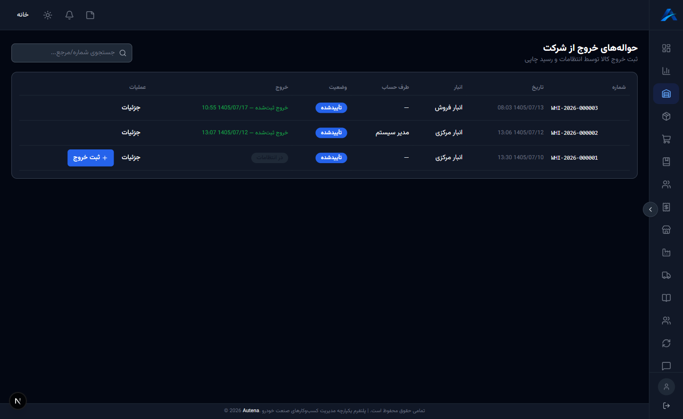
Task: Click the در انتظامات status pill
Action: pyautogui.click(x=270, y=158)
